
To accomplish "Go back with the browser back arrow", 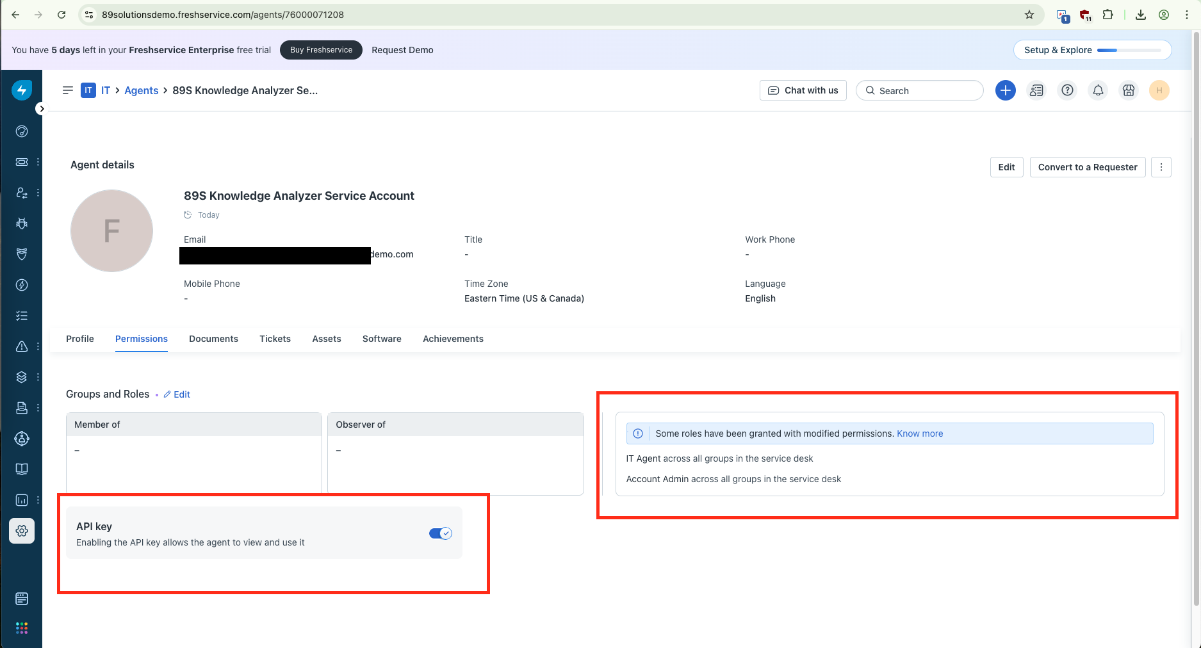I will point(15,15).
